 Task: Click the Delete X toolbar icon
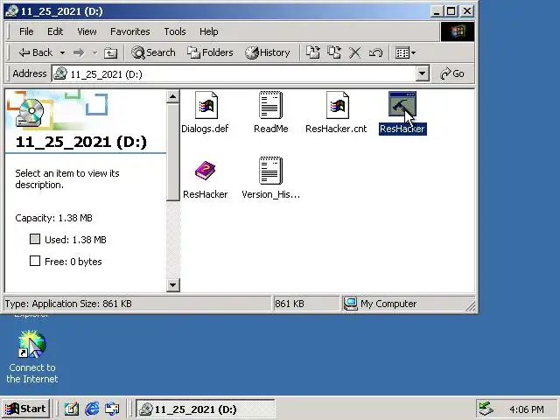[x=354, y=52]
